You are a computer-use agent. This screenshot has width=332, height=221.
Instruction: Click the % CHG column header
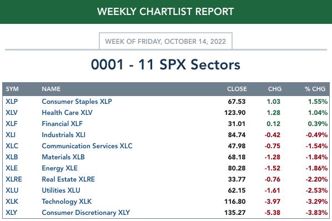pyautogui.click(x=315, y=89)
